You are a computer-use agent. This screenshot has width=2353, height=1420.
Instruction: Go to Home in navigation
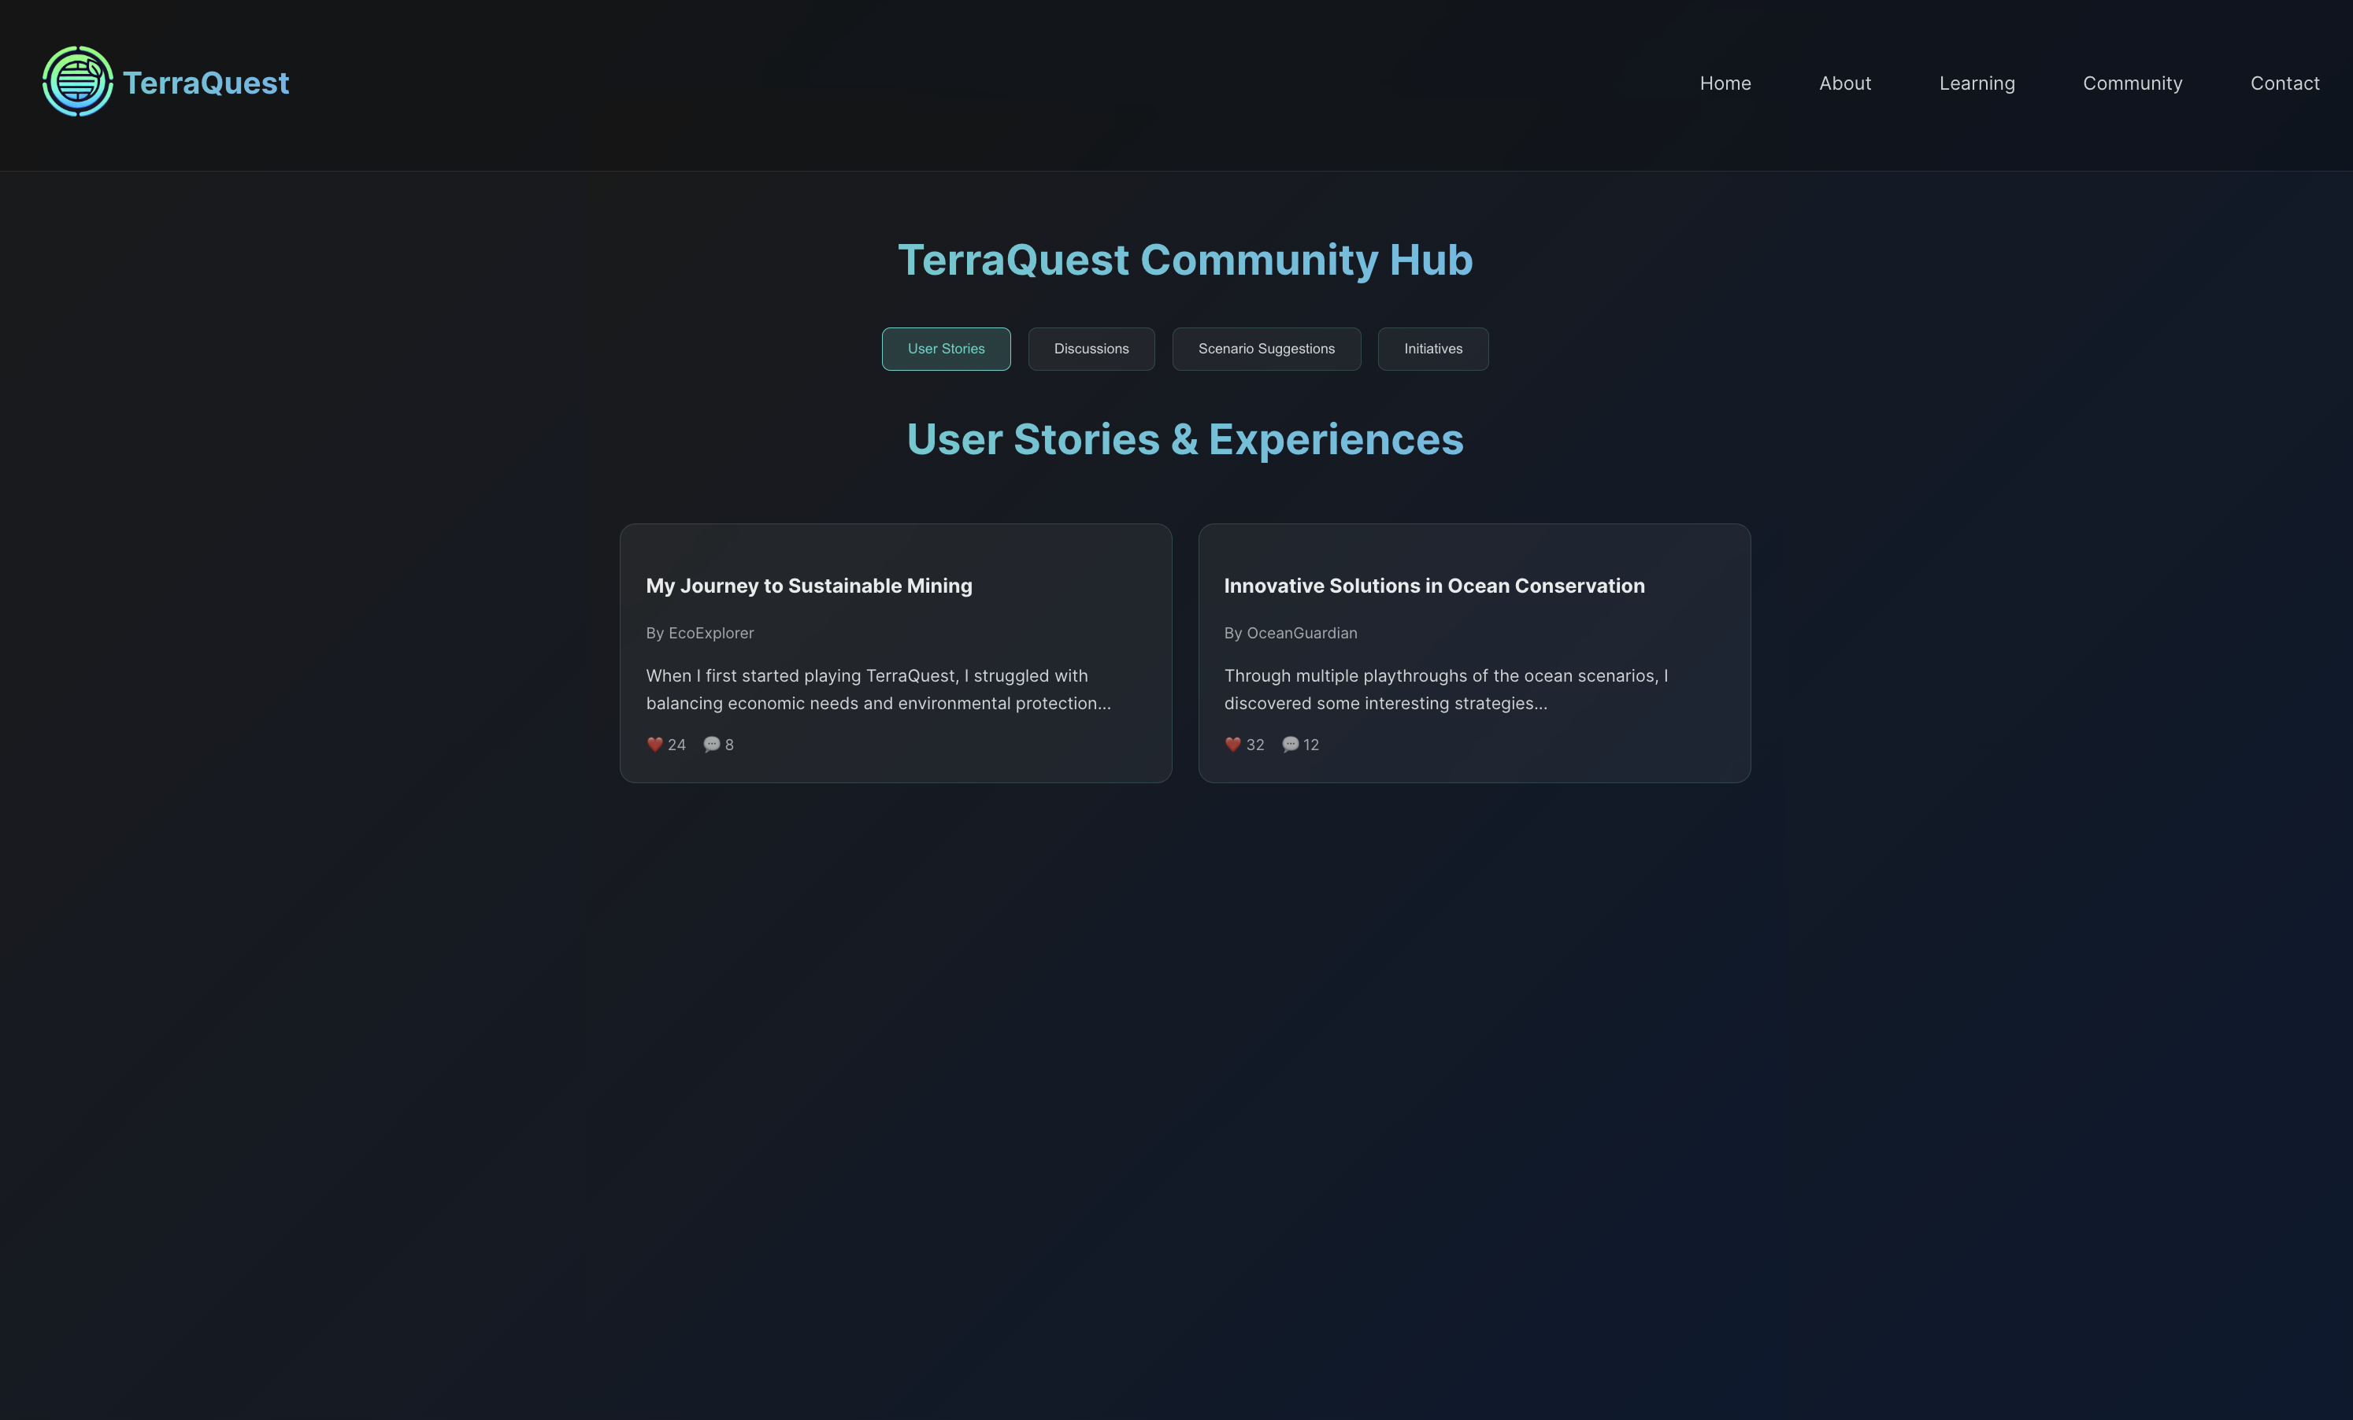(1725, 84)
